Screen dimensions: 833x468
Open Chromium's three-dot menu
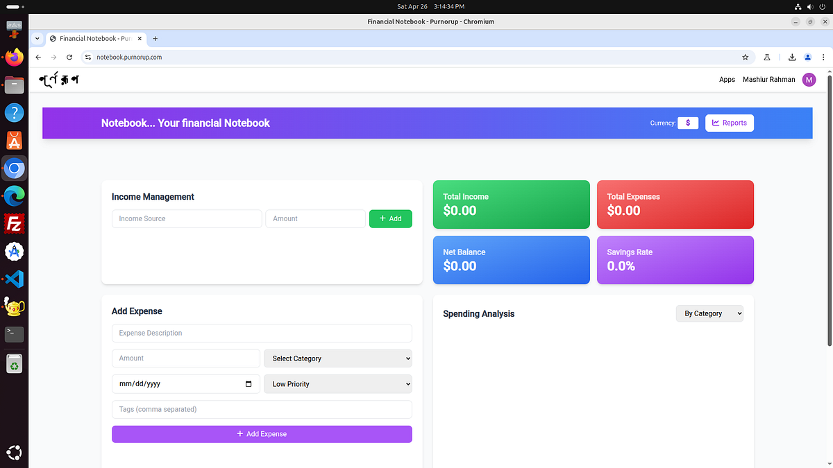823,57
